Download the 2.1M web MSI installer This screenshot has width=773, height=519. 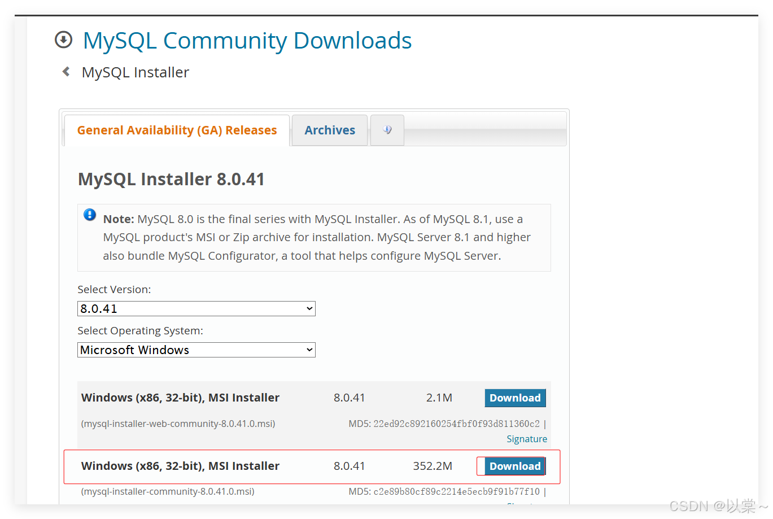coord(515,398)
